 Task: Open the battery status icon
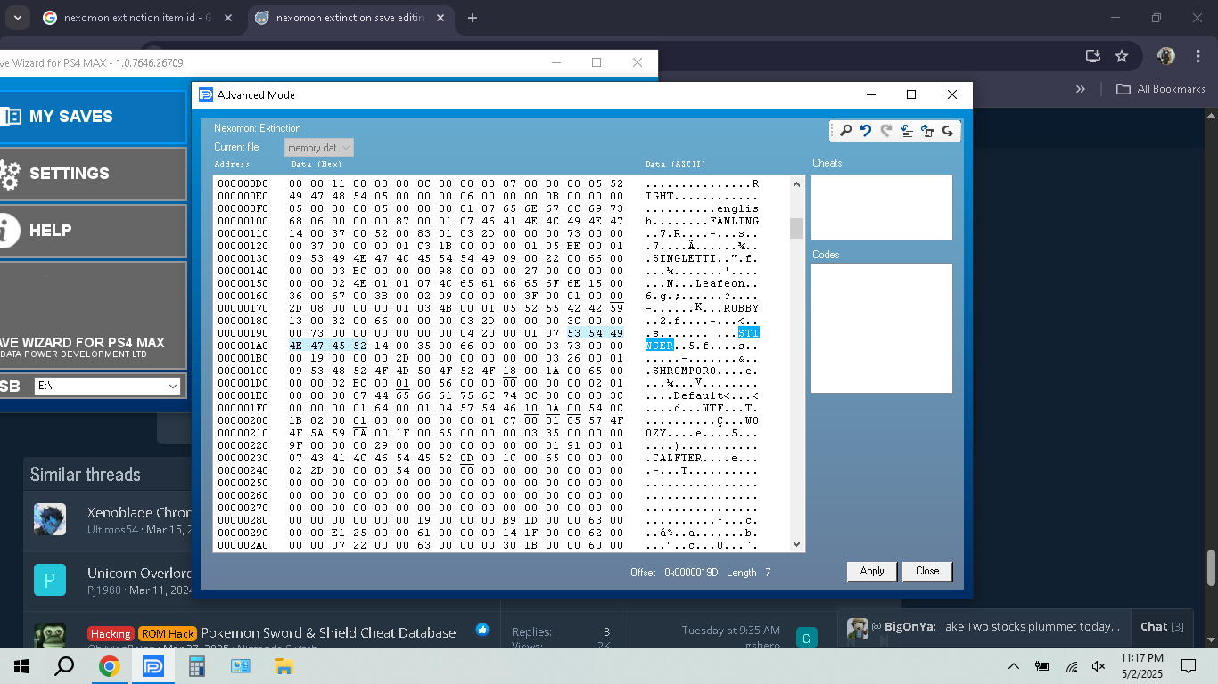pos(1041,666)
